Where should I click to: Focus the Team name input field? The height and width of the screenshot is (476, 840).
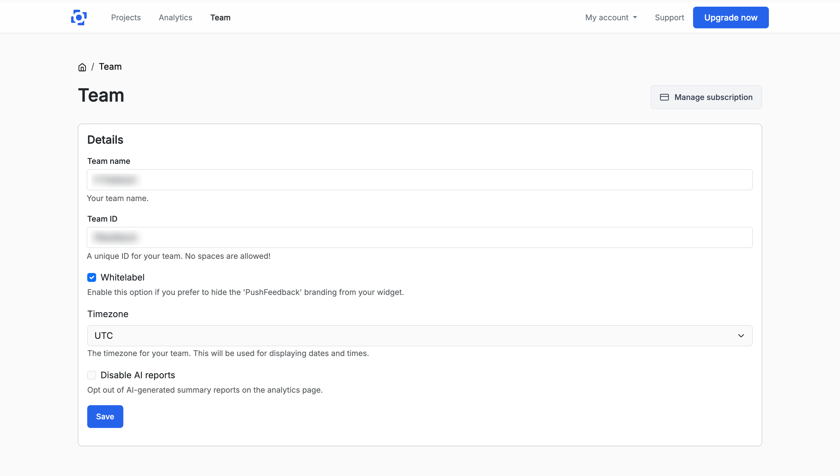[x=419, y=179]
